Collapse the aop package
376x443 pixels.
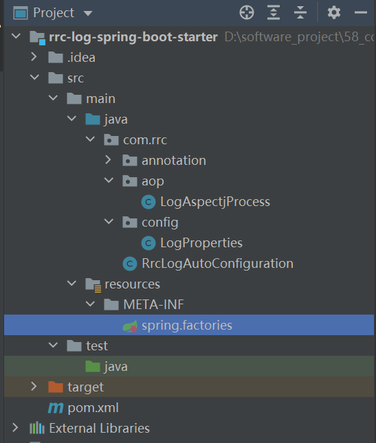click(109, 180)
